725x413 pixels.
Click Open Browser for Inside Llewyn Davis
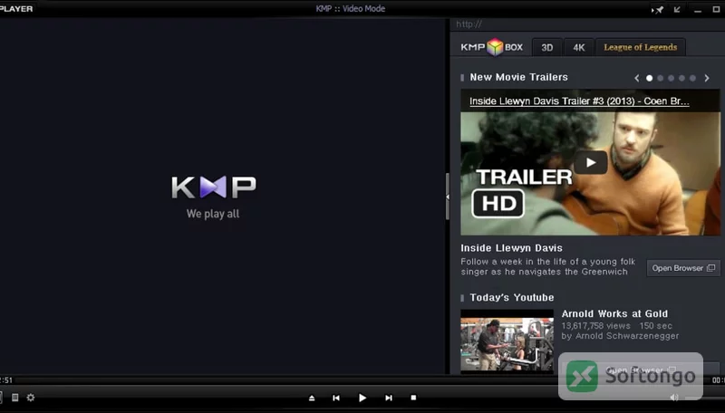683,268
